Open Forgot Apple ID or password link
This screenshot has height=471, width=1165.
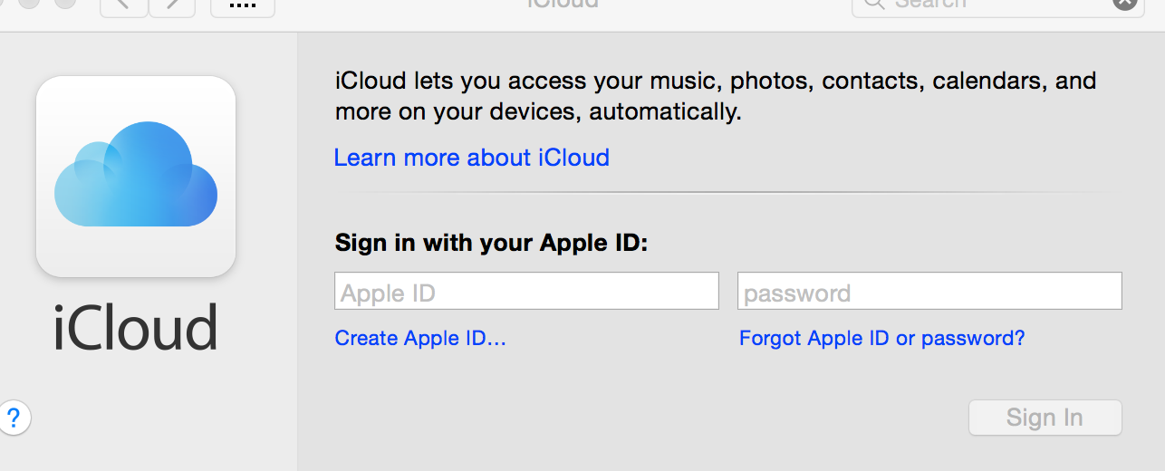(881, 339)
